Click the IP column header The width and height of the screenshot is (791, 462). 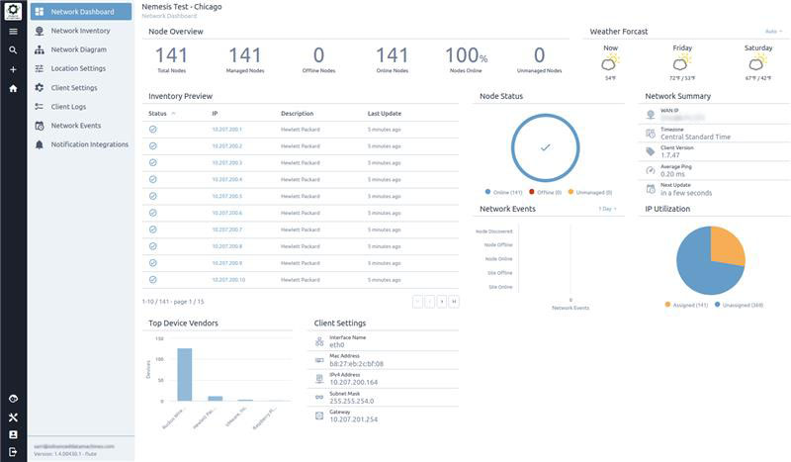[215, 113]
